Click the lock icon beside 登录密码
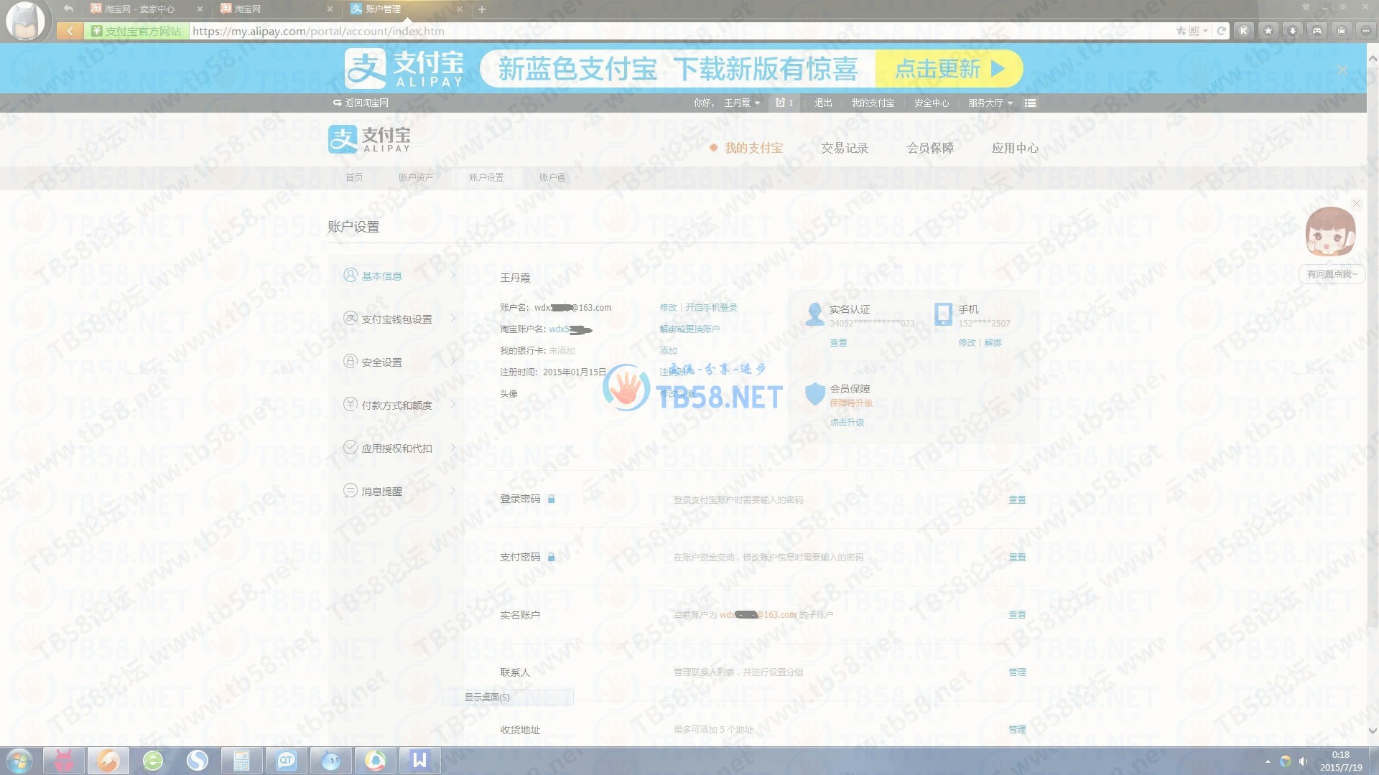This screenshot has width=1379, height=775. click(551, 499)
